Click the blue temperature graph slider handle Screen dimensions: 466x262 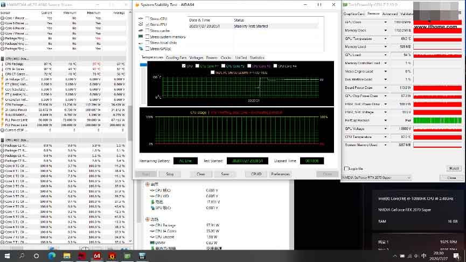coord(143,65)
